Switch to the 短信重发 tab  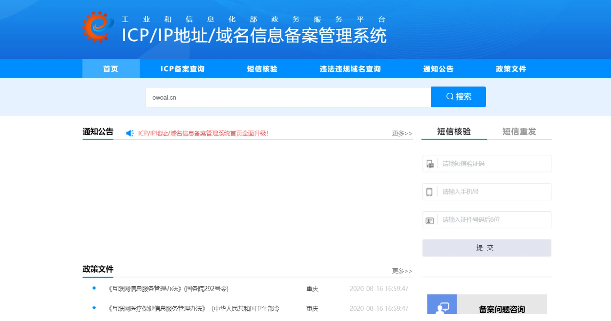pyautogui.click(x=519, y=131)
